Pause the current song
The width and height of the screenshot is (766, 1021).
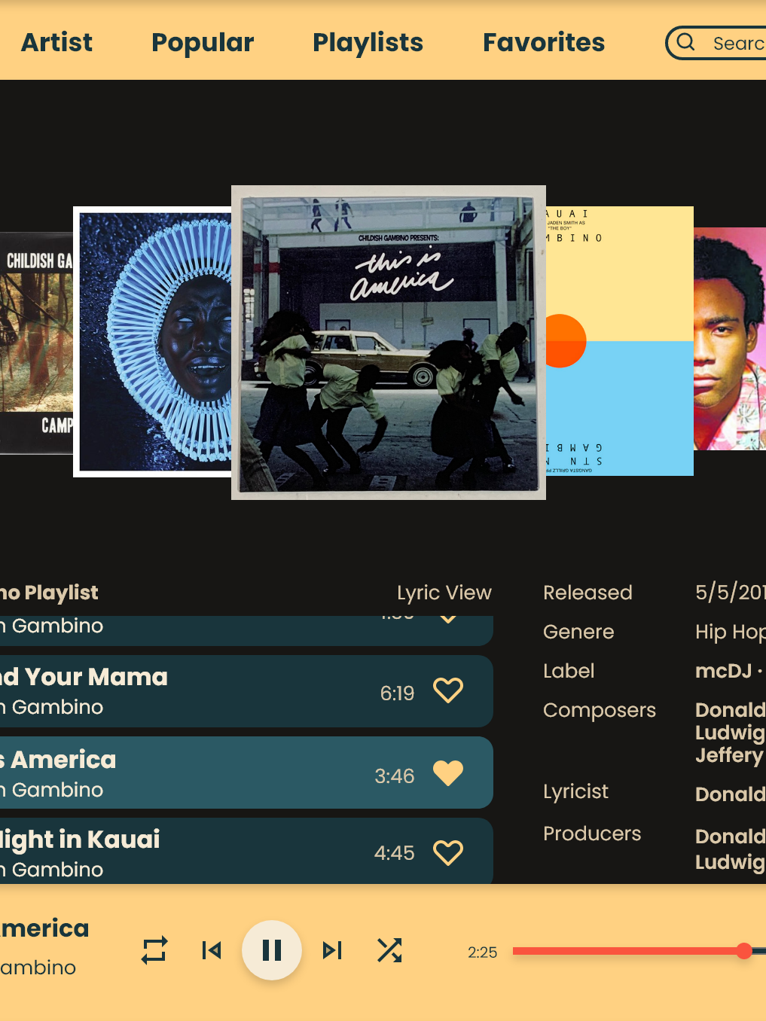point(272,950)
